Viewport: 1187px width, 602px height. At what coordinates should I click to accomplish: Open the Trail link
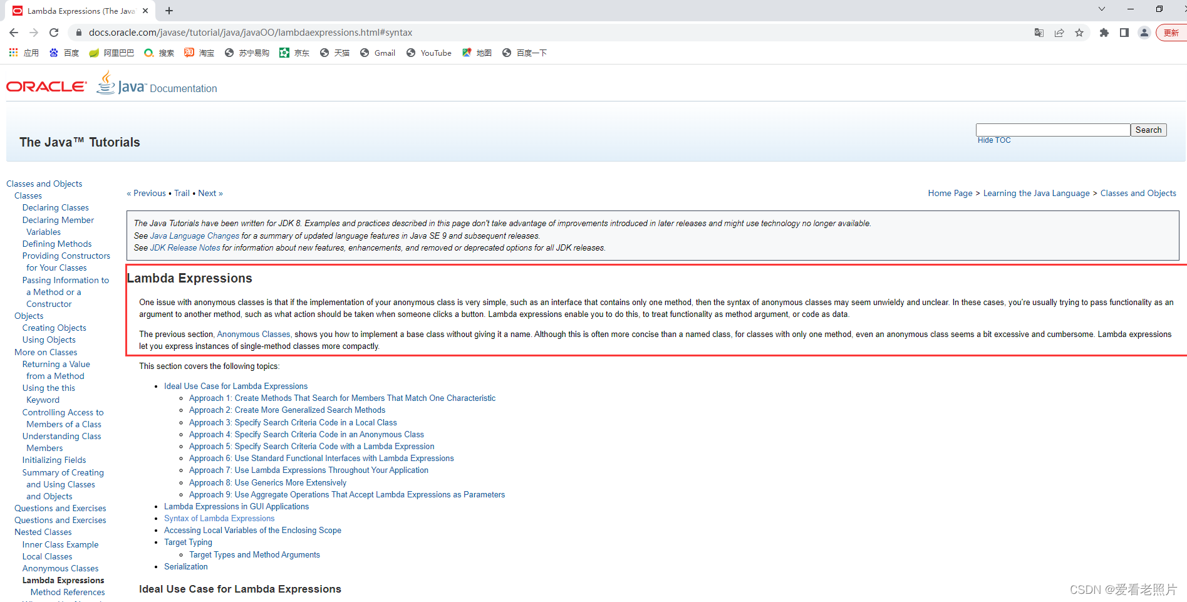coord(182,194)
